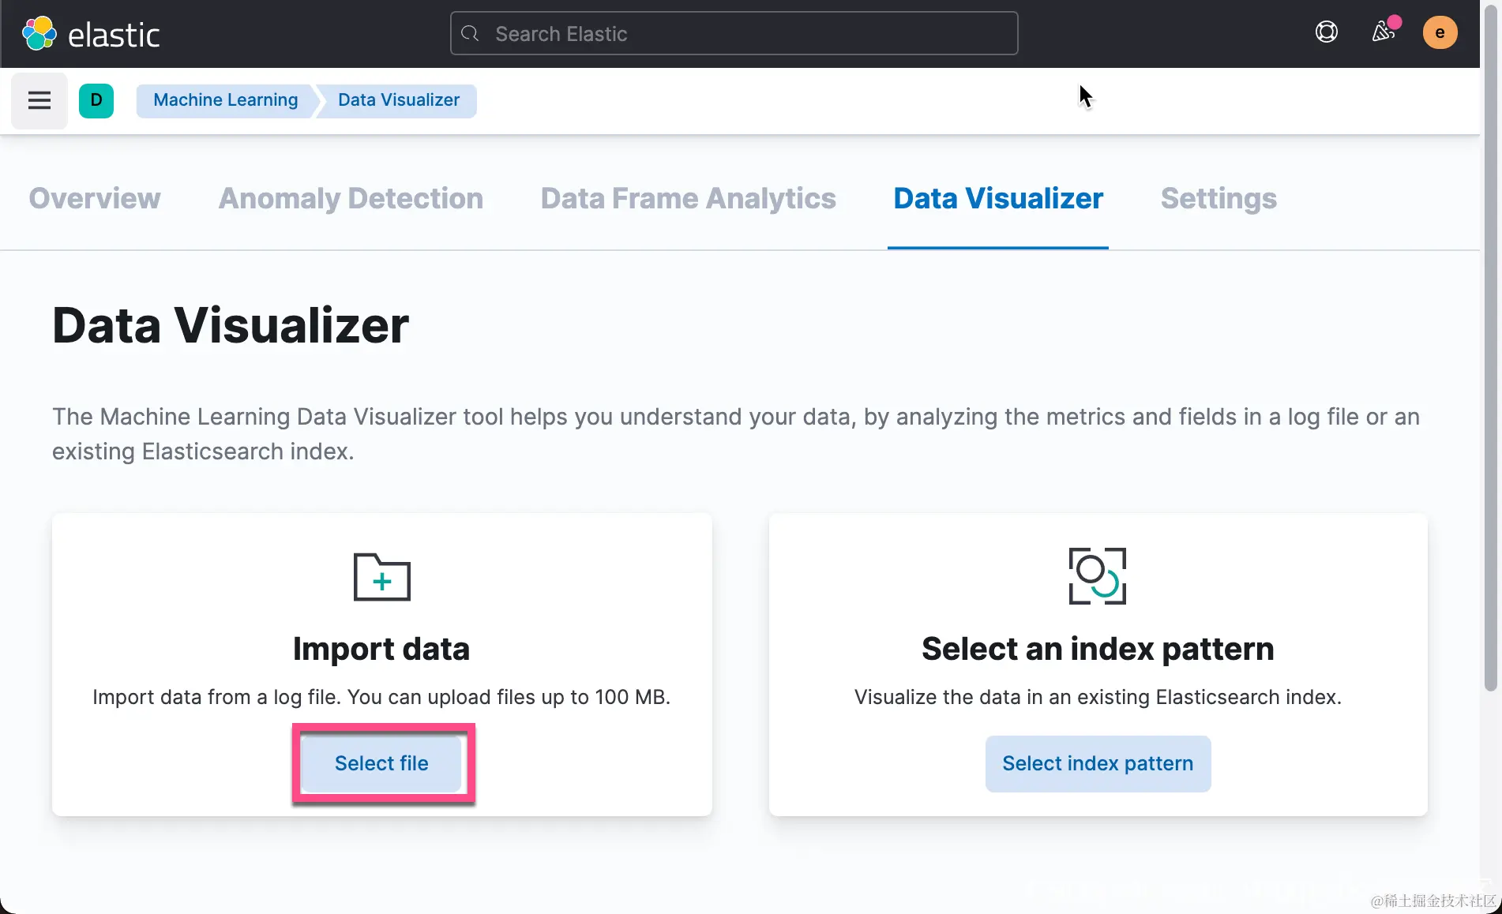Focus the Search Elastic field
Image resolution: width=1502 pixels, height=914 pixels.
734,33
